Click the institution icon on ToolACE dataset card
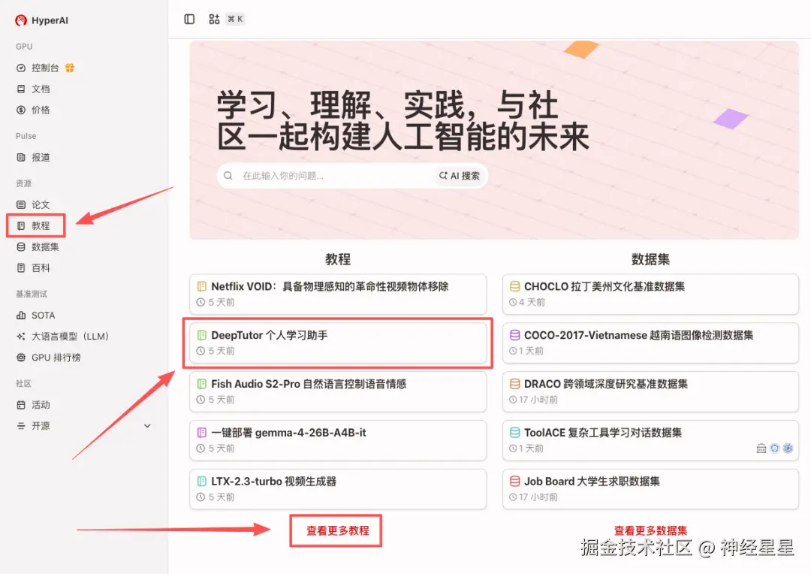The height and width of the screenshot is (574, 811). tap(761, 448)
